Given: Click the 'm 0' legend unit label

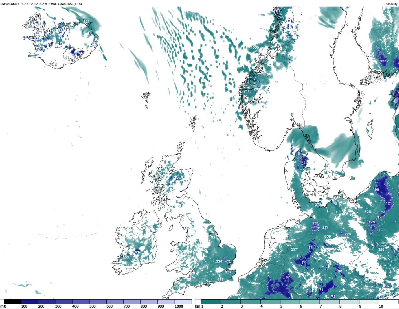Looking at the screenshot, I should click(3, 307).
